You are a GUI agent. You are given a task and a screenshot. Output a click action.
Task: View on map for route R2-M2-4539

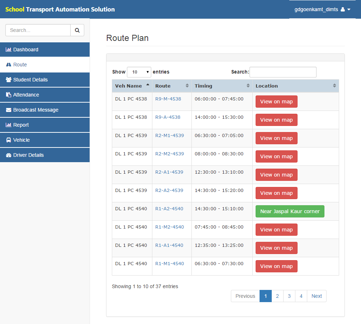pos(276,156)
